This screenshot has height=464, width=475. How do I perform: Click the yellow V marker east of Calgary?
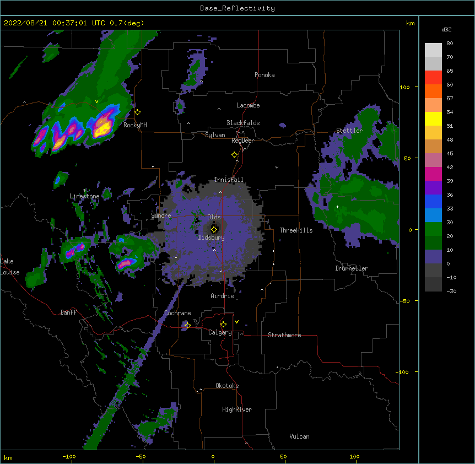[236, 322]
